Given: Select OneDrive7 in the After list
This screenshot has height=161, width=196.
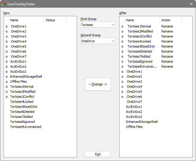Looking at the screenshot, I should coord(134,102).
